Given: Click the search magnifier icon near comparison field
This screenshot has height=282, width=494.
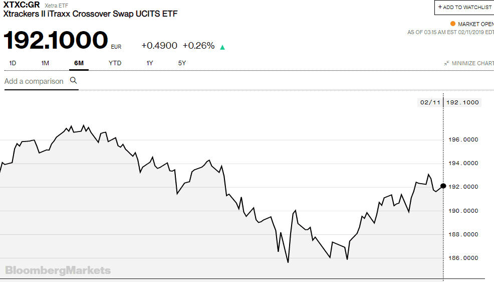Looking at the screenshot, I should pos(74,80).
